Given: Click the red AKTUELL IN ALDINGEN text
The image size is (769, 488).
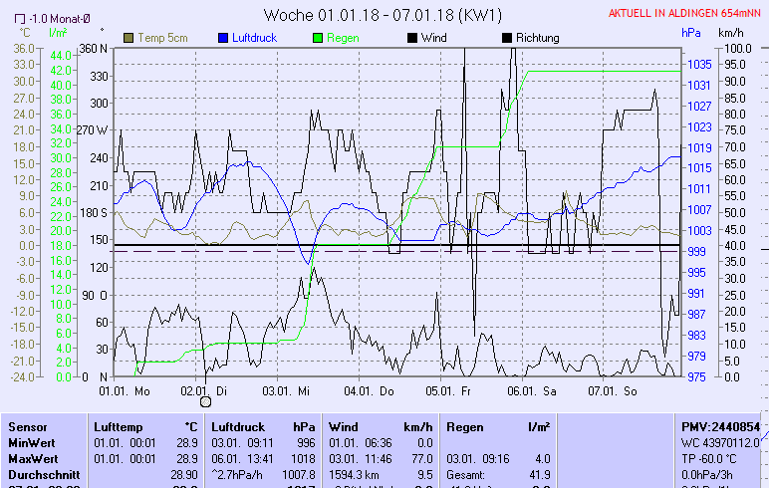Looking at the screenshot, I should 685,13.
